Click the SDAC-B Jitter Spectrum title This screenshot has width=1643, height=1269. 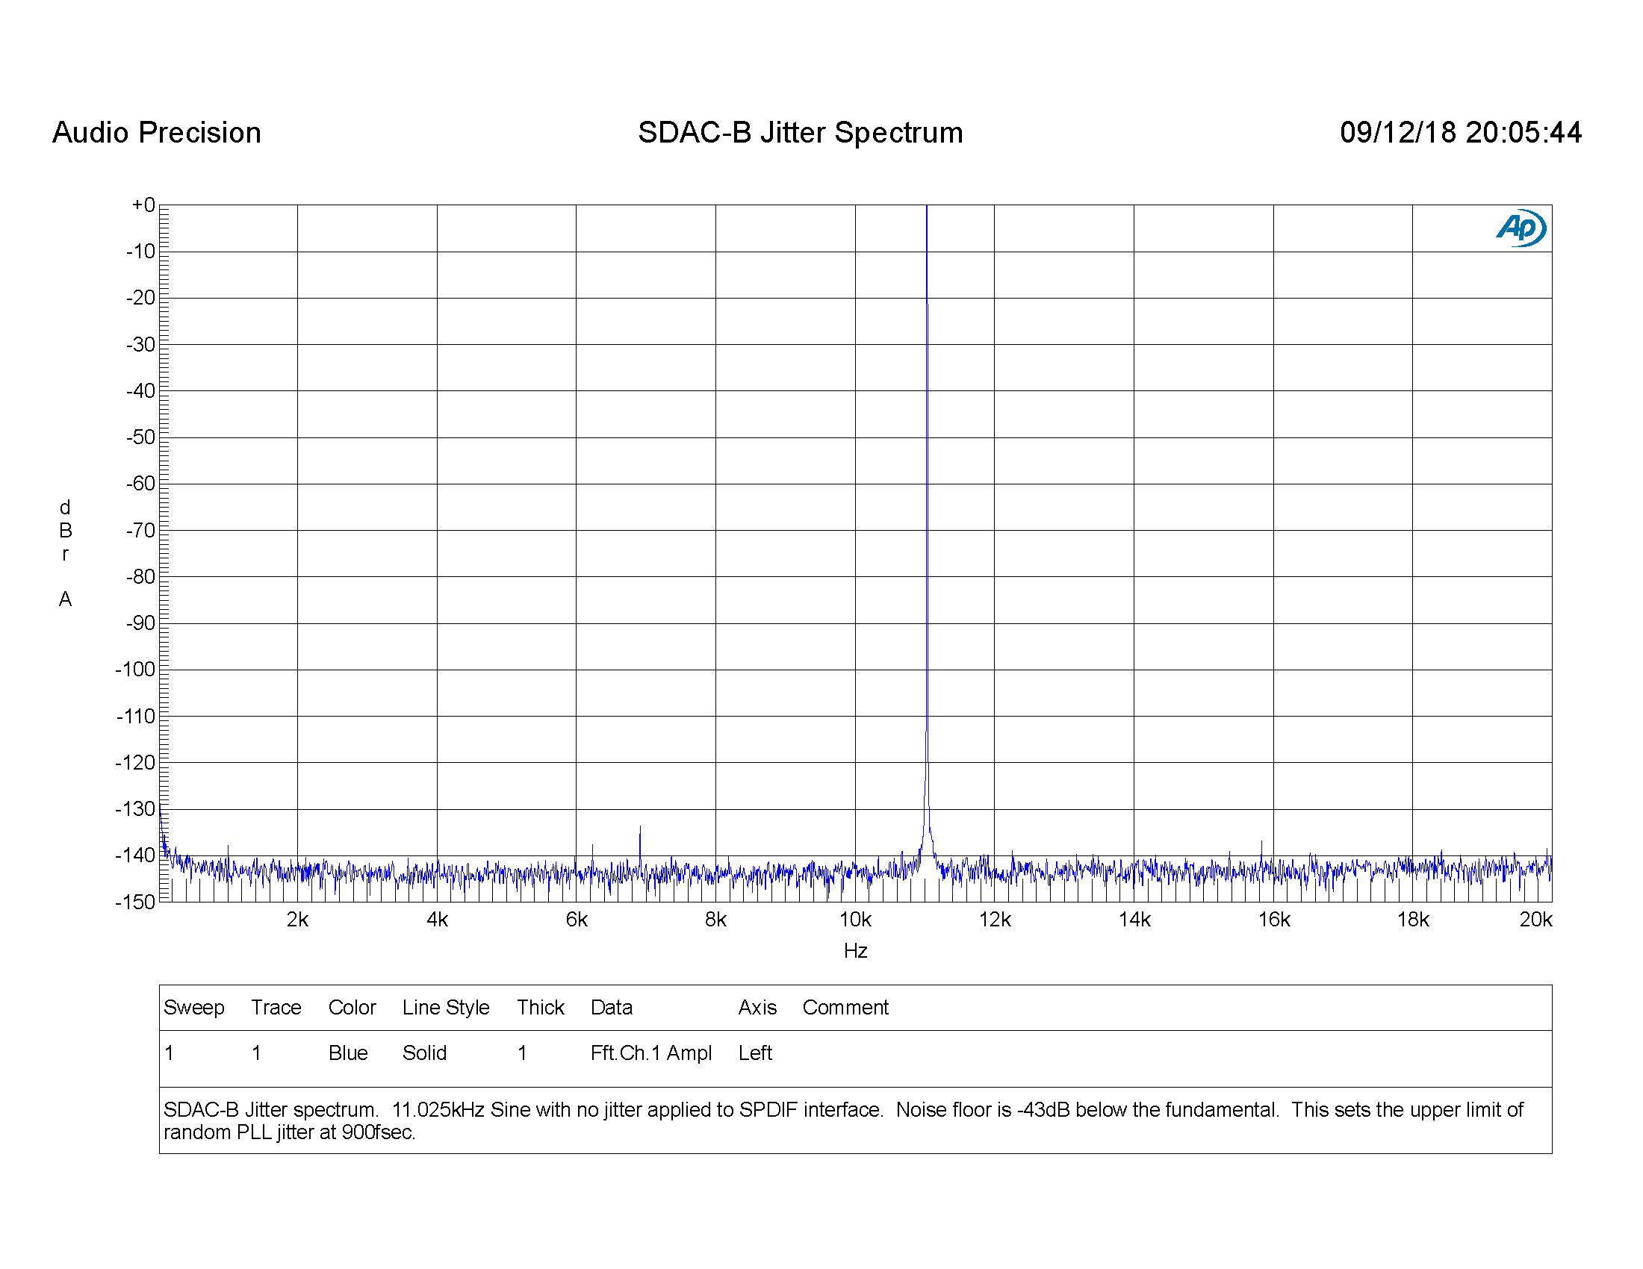800,133
